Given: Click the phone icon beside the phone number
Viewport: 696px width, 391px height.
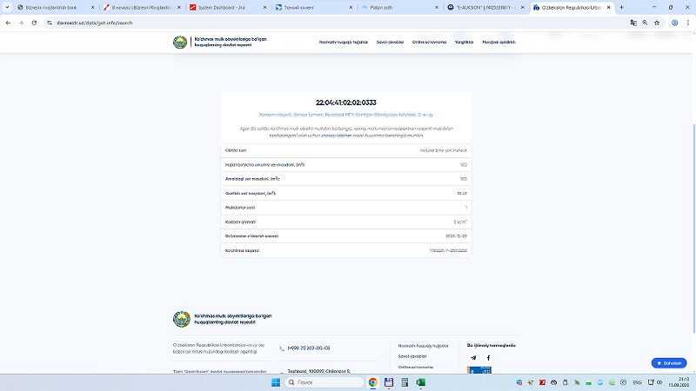Looking at the screenshot, I should click(x=282, y=348).
